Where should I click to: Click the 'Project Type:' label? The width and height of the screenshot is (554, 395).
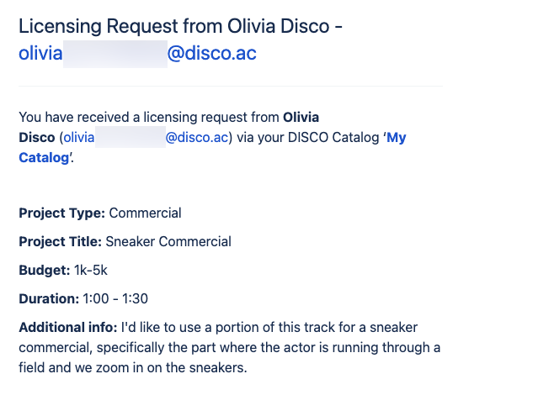pos(61,213)
